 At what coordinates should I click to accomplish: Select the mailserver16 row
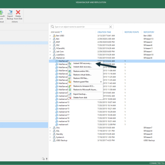tap(107, 112)
